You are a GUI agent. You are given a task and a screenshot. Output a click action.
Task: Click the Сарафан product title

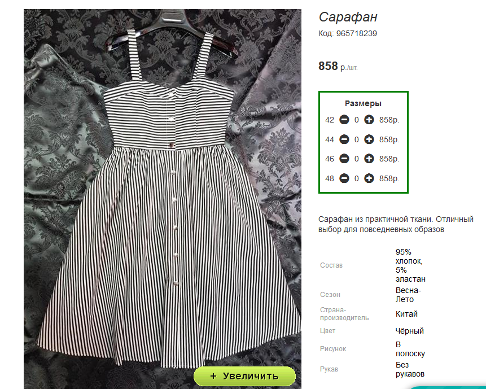pyautogui.click(x=348, y=17)
